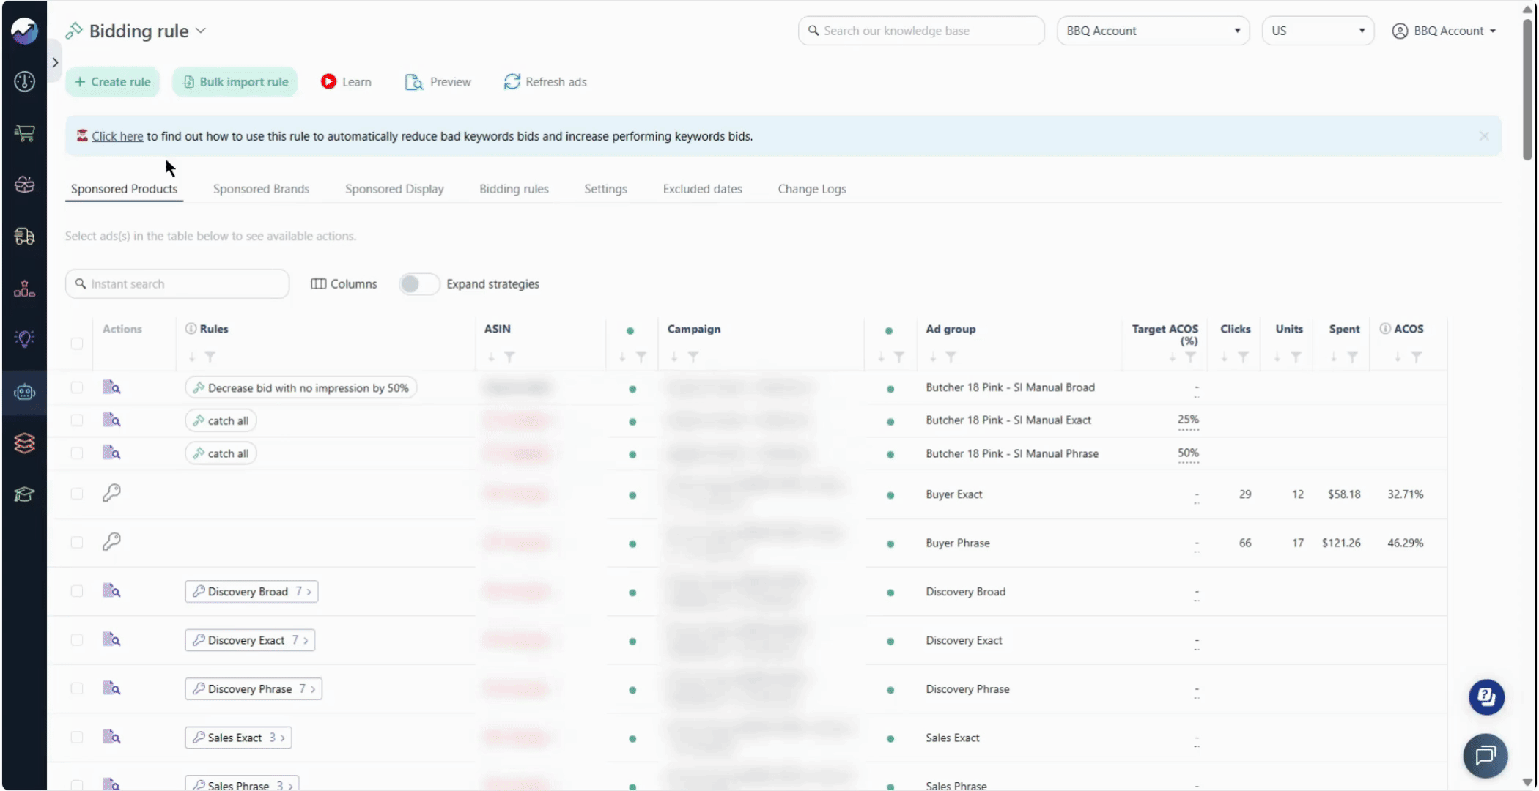Dismiss the info banner with X
Viewport: 1539px width, 791px height.
[1484, 136]
